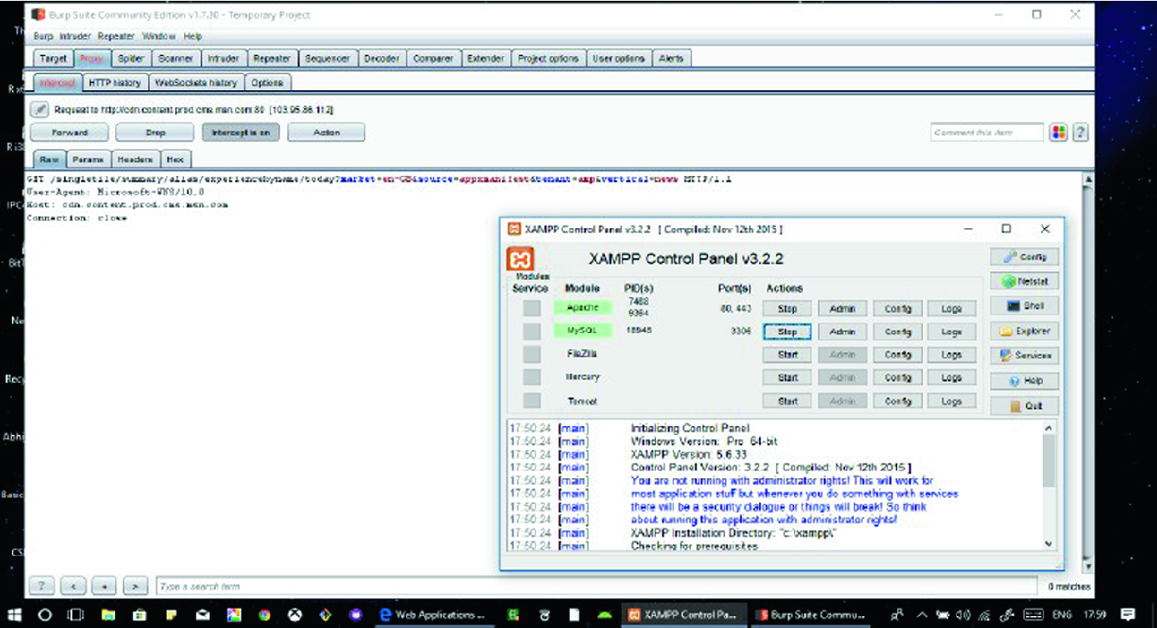The width and height of the screenshot is (1157, 628).
Task: Open the XAMPP Explorer folder button
Action: point(1025,331)
